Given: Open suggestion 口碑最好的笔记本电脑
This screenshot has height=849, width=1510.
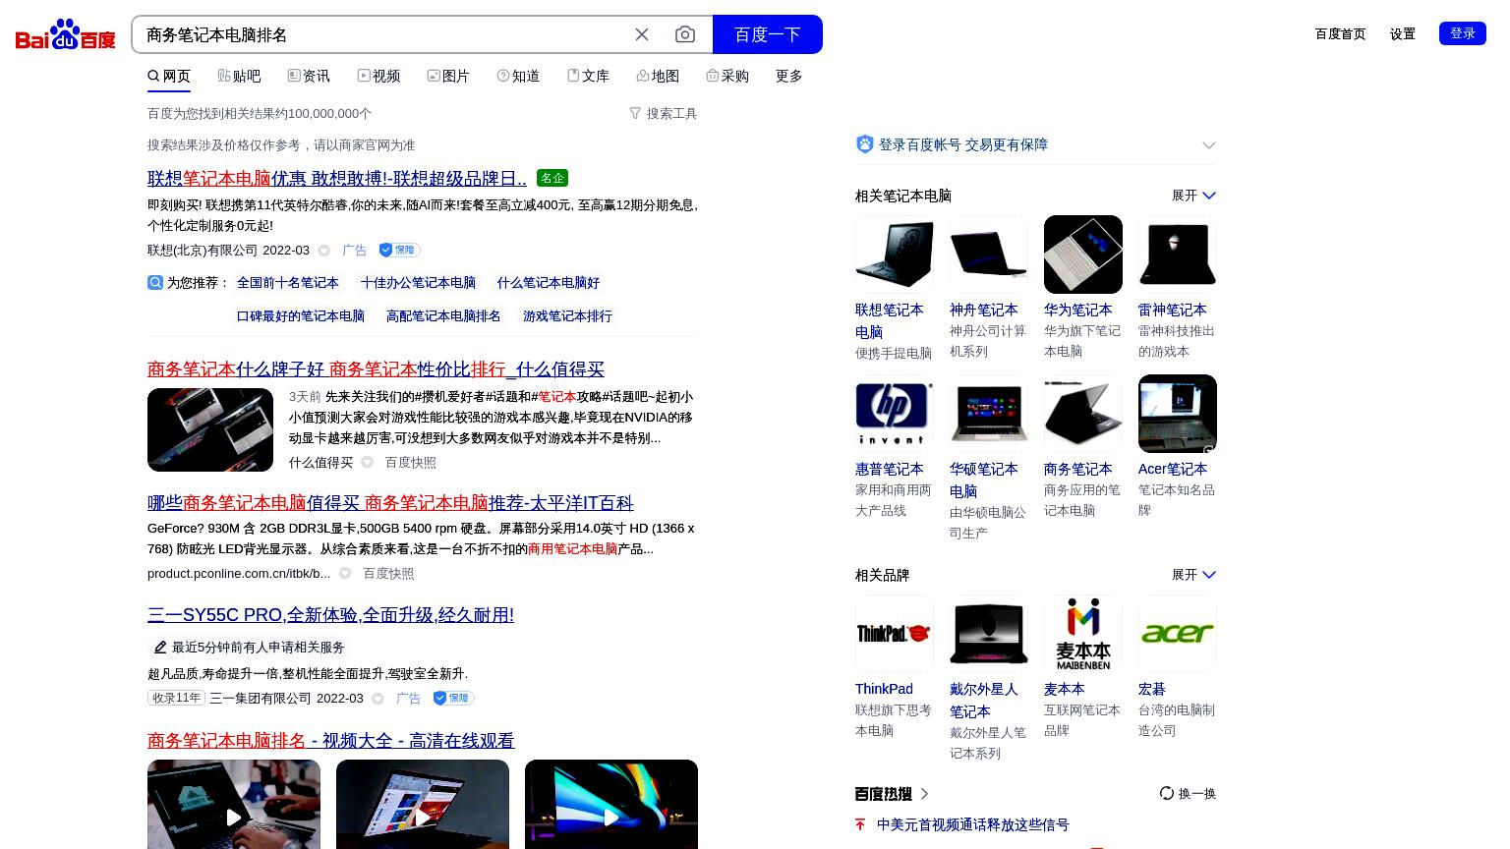Looking at the screenshot, I should pos(301,315).
